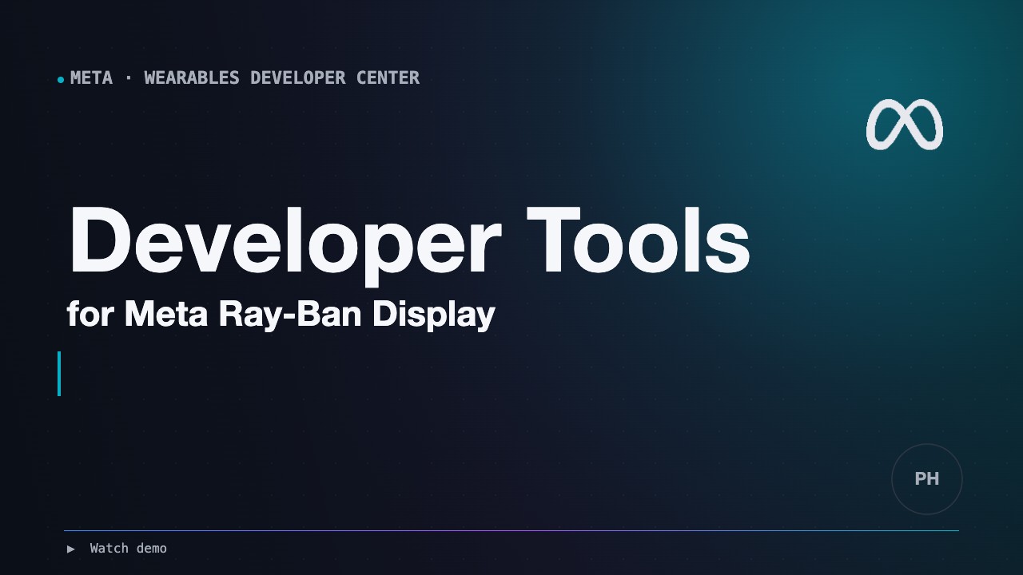
Task: Click the "META · WEARABLES DEVELOPER CENTER" header text
Action: click(x=245, y=78)
